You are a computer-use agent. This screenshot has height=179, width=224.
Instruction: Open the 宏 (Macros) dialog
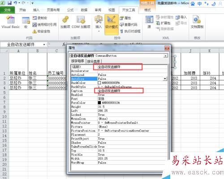(26, 22)
